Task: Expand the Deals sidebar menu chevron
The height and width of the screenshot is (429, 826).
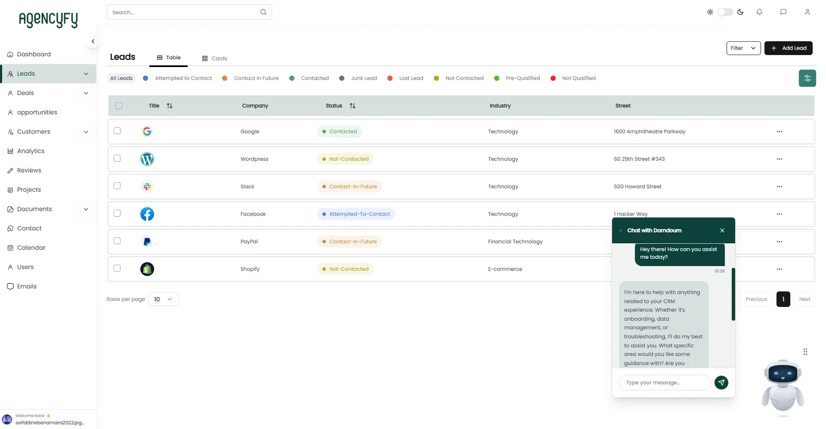Action: tap(86, 93)
